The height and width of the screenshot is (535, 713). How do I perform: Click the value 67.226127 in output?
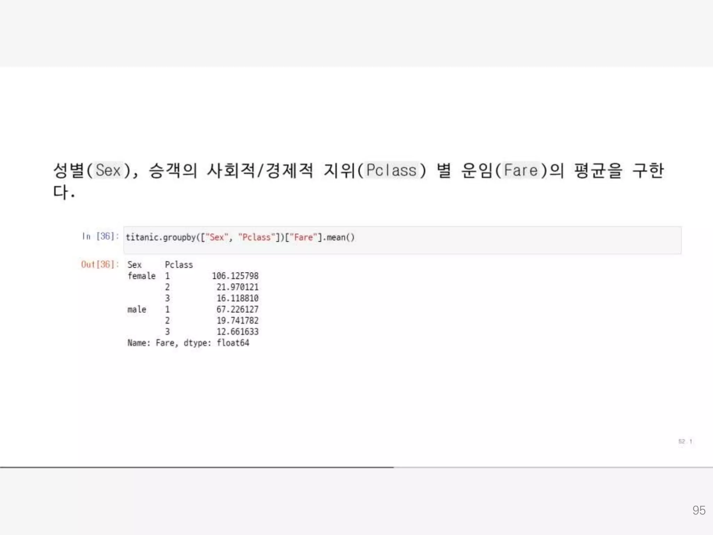tap(237, 309)
